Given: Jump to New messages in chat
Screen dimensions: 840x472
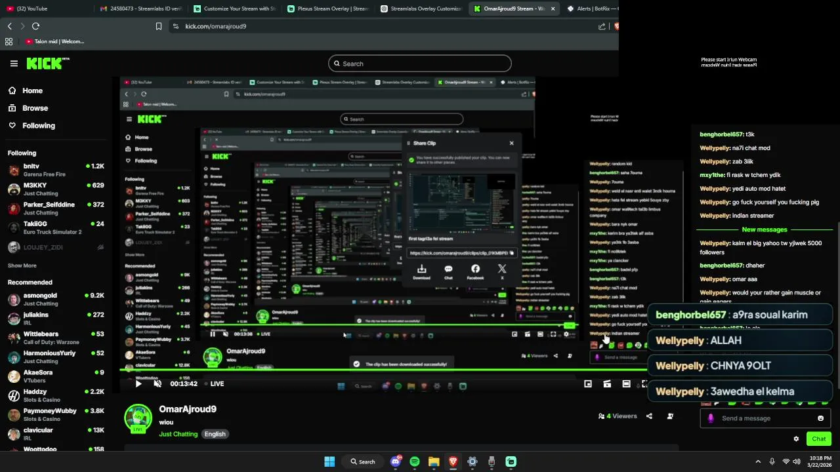Looking at the screenshot, I should [764, 229].
